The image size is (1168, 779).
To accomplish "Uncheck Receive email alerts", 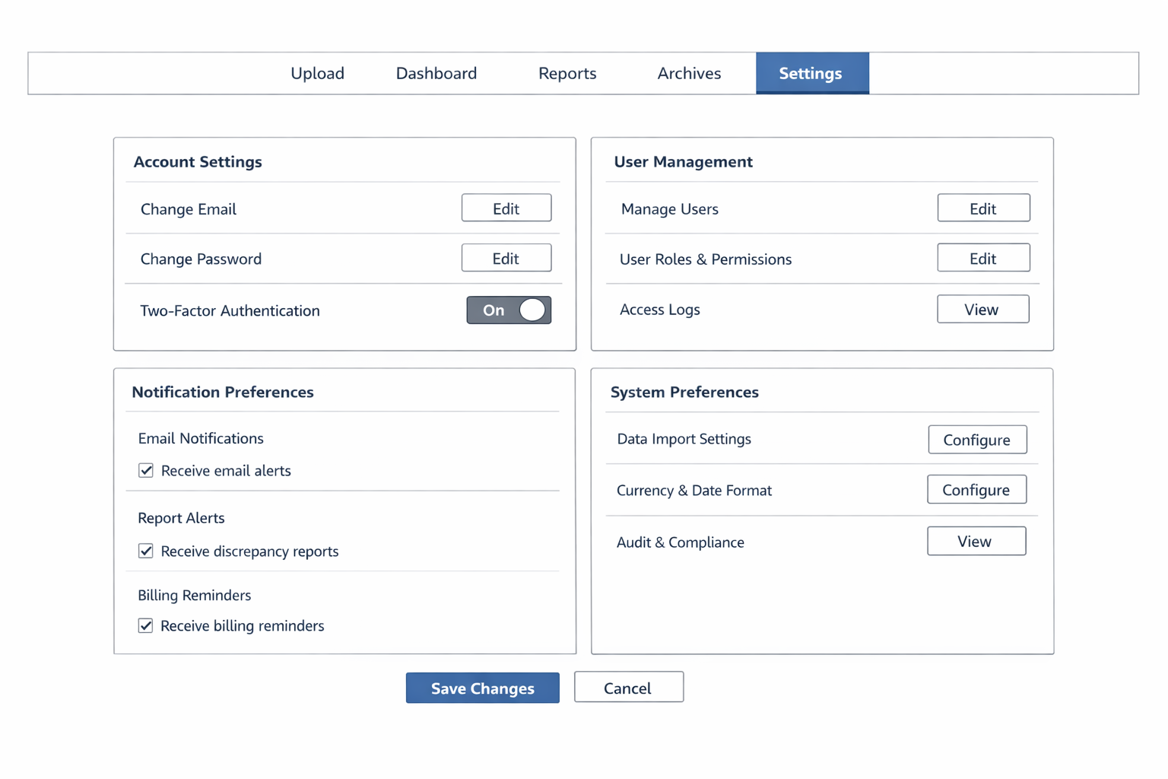I will pos(146,471).
